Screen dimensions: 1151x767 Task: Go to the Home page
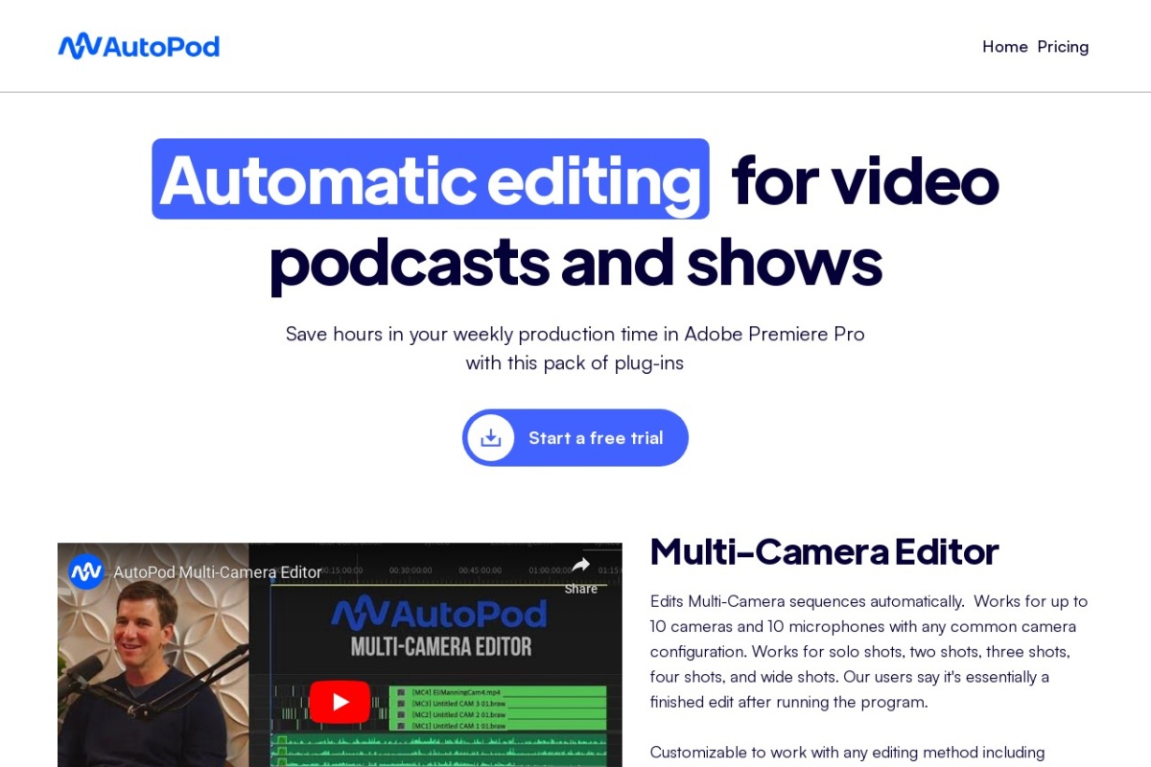point(1004,47)
